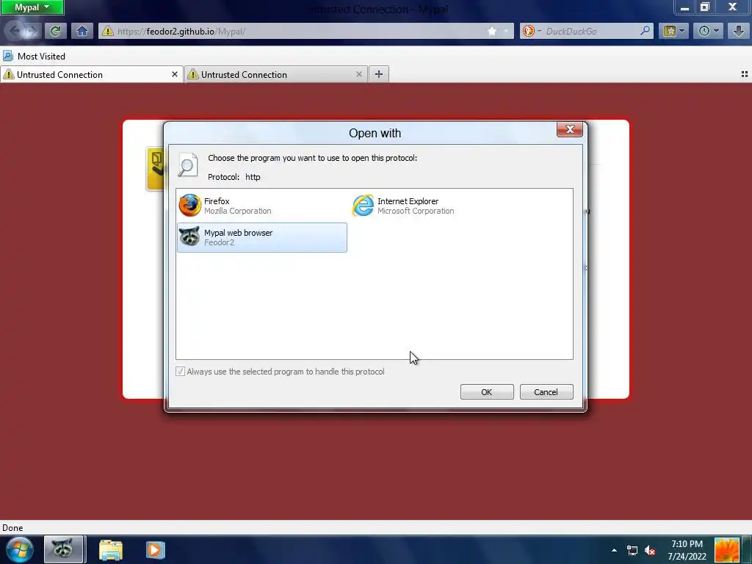Click the muted volume tray icon
The height and width of the screenshot is (564, 752).
(651, 550)
